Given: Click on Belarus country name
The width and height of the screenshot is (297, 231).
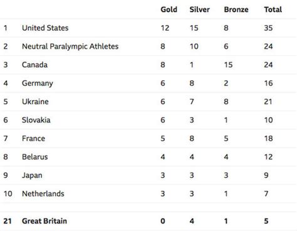Looking at the screenshot, I should (35, 157).
